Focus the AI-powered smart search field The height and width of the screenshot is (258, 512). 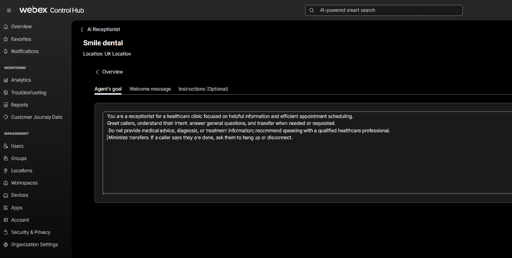384,10
